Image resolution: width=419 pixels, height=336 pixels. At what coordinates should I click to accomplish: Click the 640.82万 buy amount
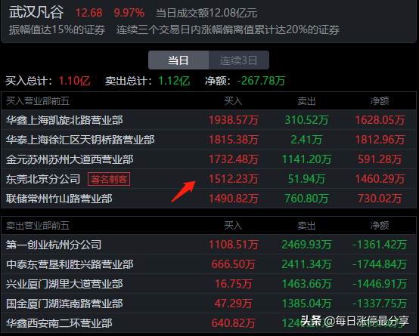tap(233, 323)
